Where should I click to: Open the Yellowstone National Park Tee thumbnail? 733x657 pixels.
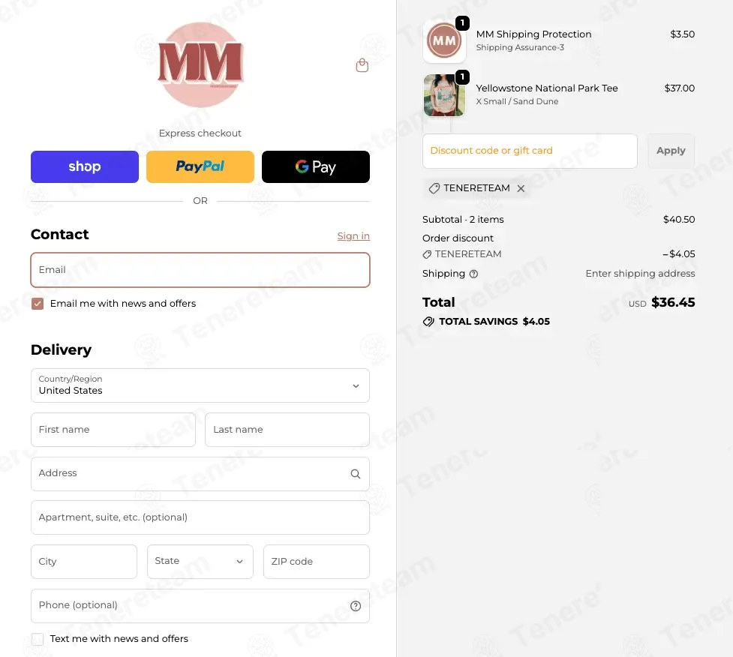pos(444,95)
